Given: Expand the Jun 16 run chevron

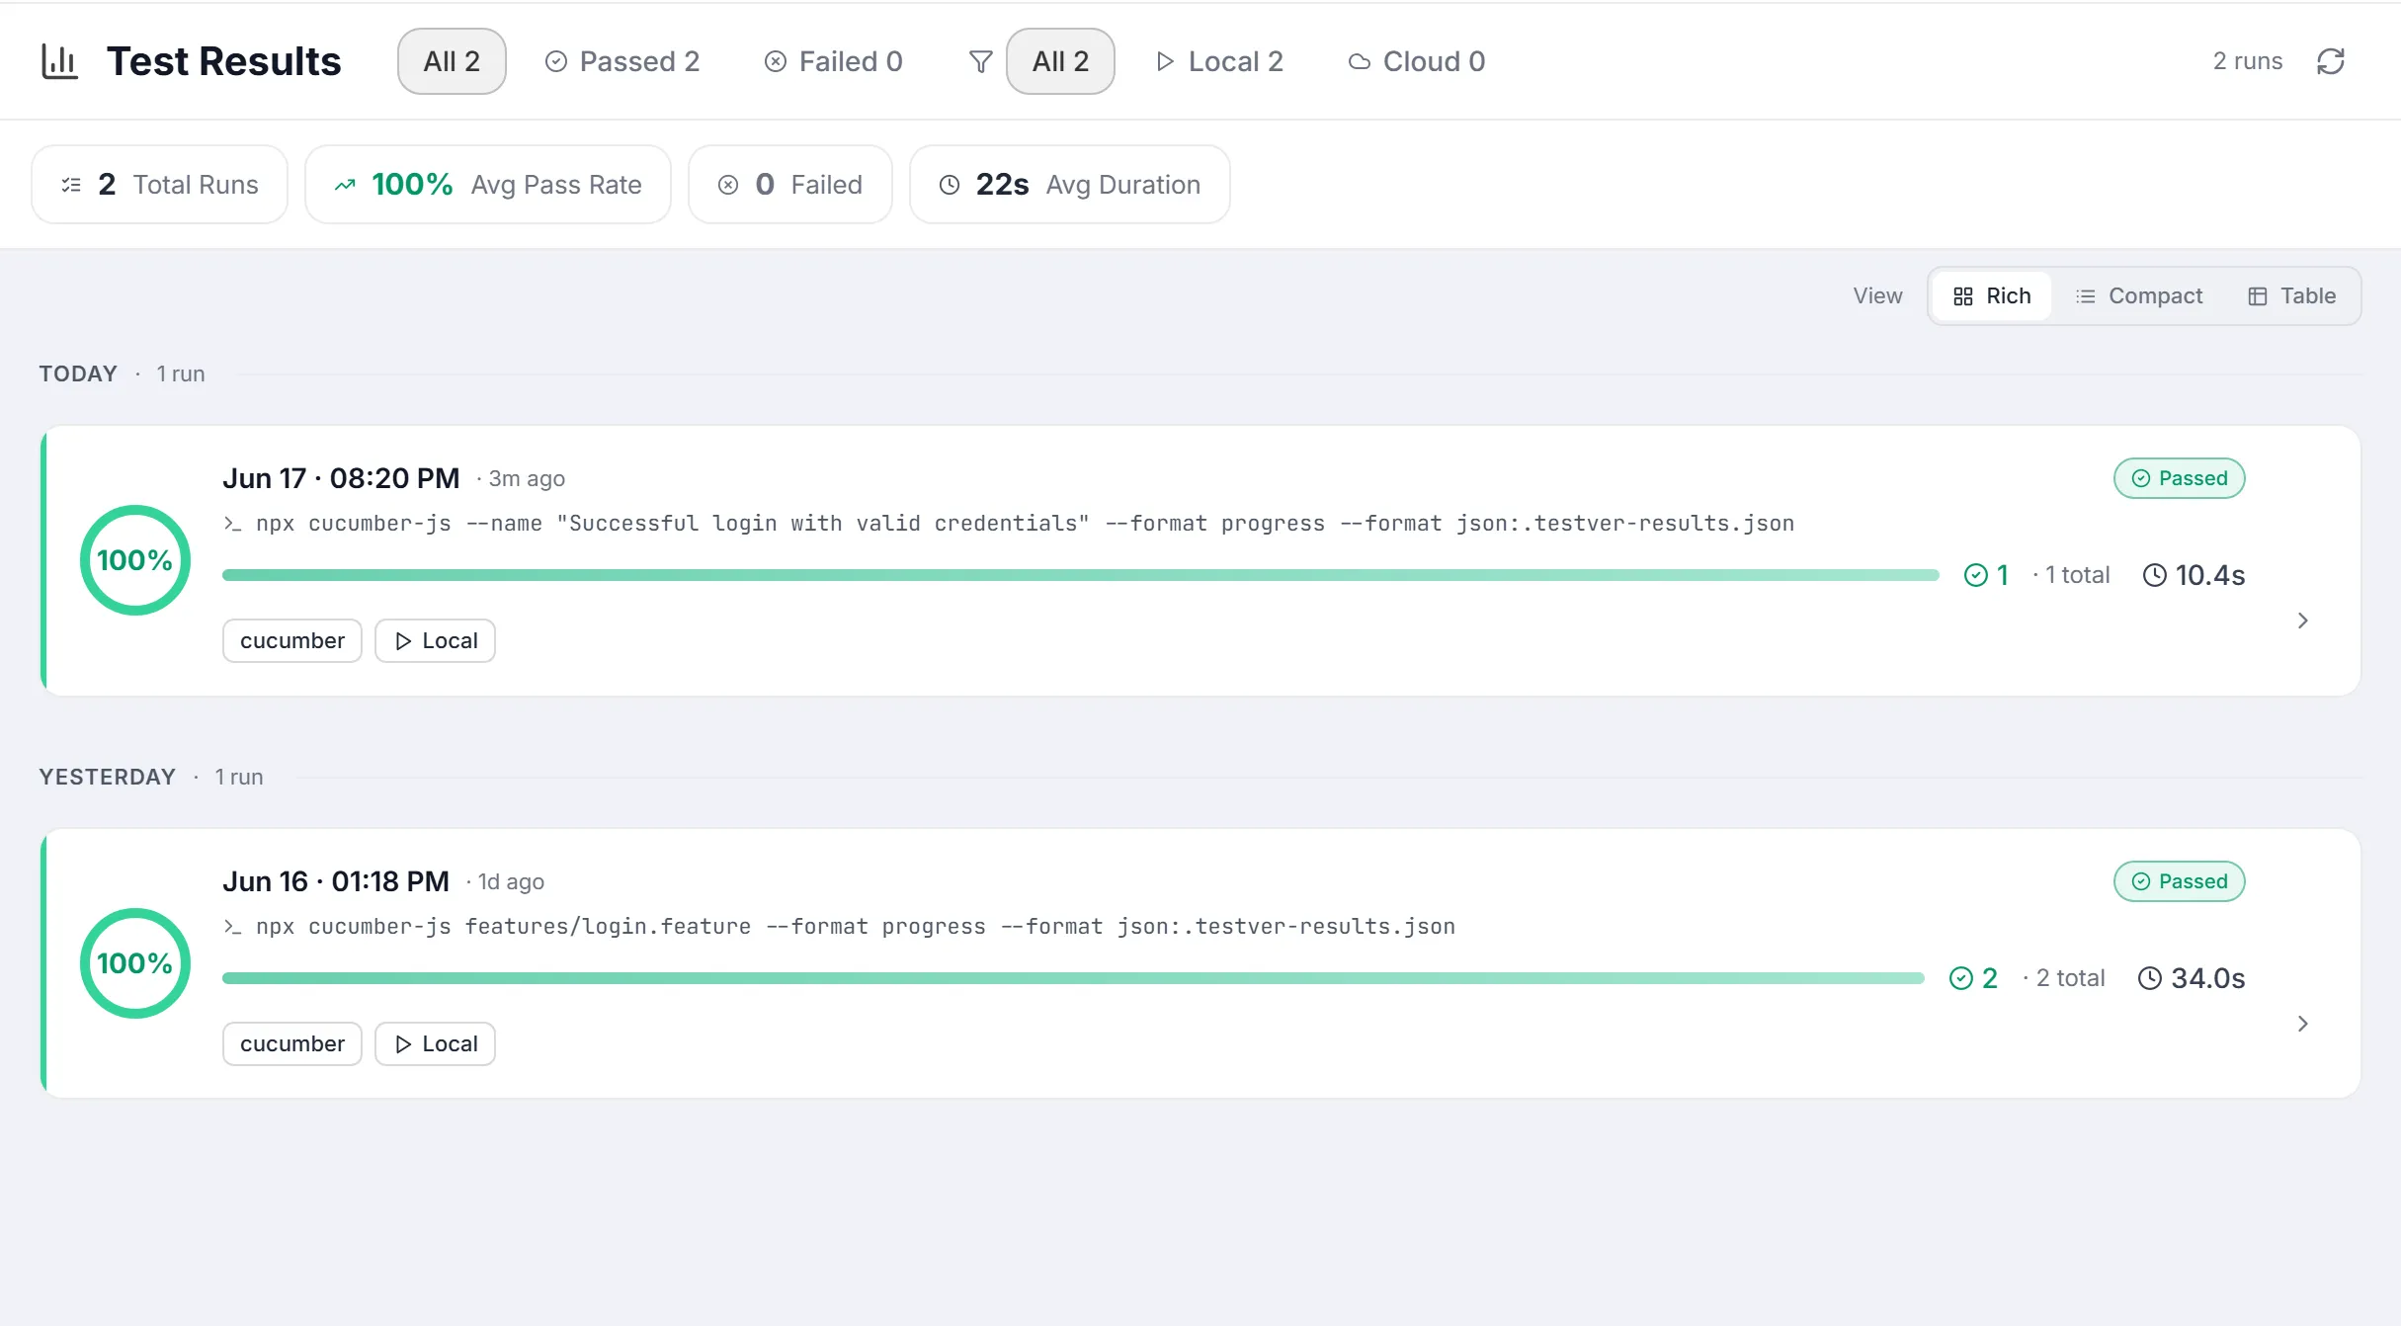Looking at the screenshot, I should point(2303,1024).
